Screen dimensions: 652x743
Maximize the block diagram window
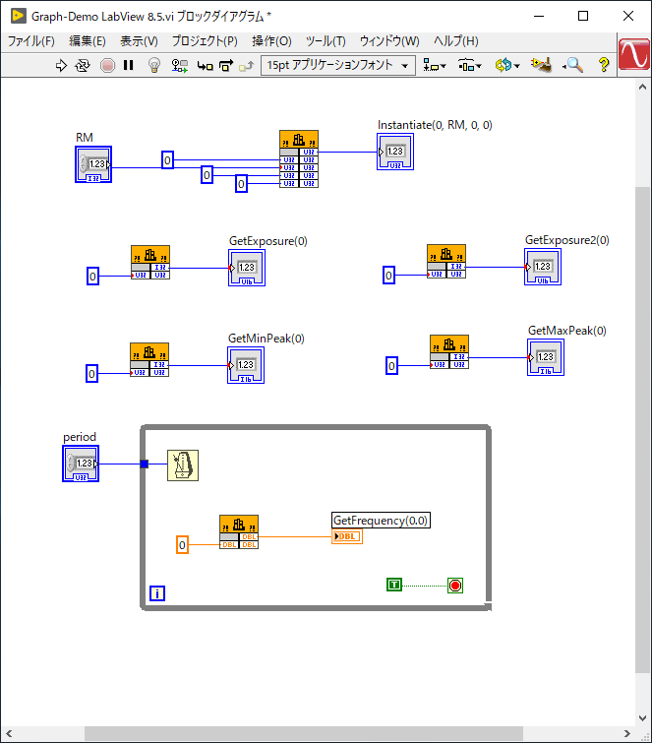click(583, 16)
